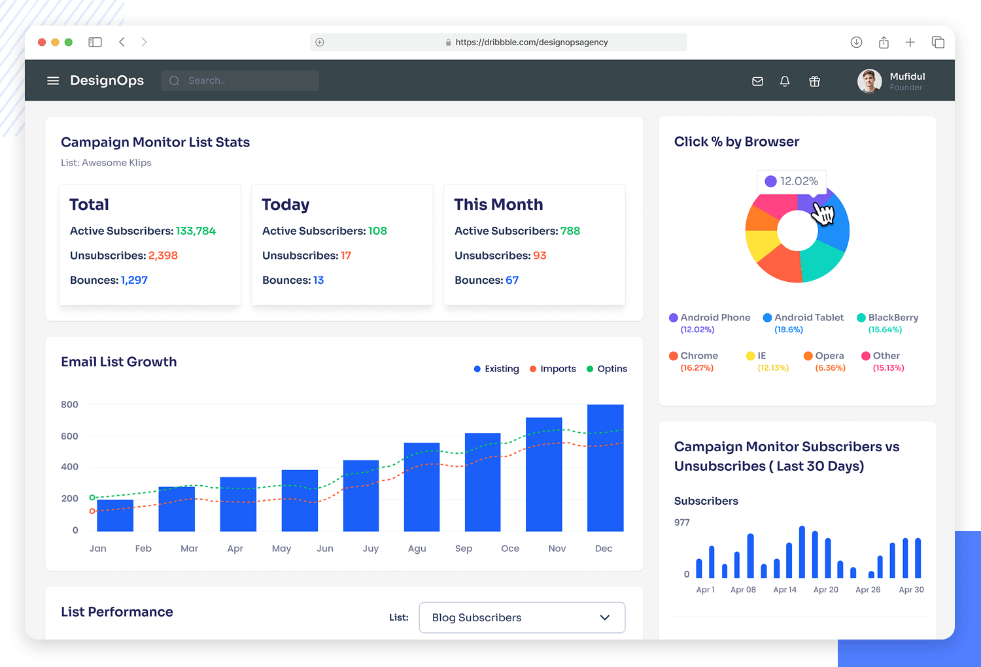This screenshot has width=981, height=667.
Task: Toggle the IE legend entry
Action: (x=767, y=362)
